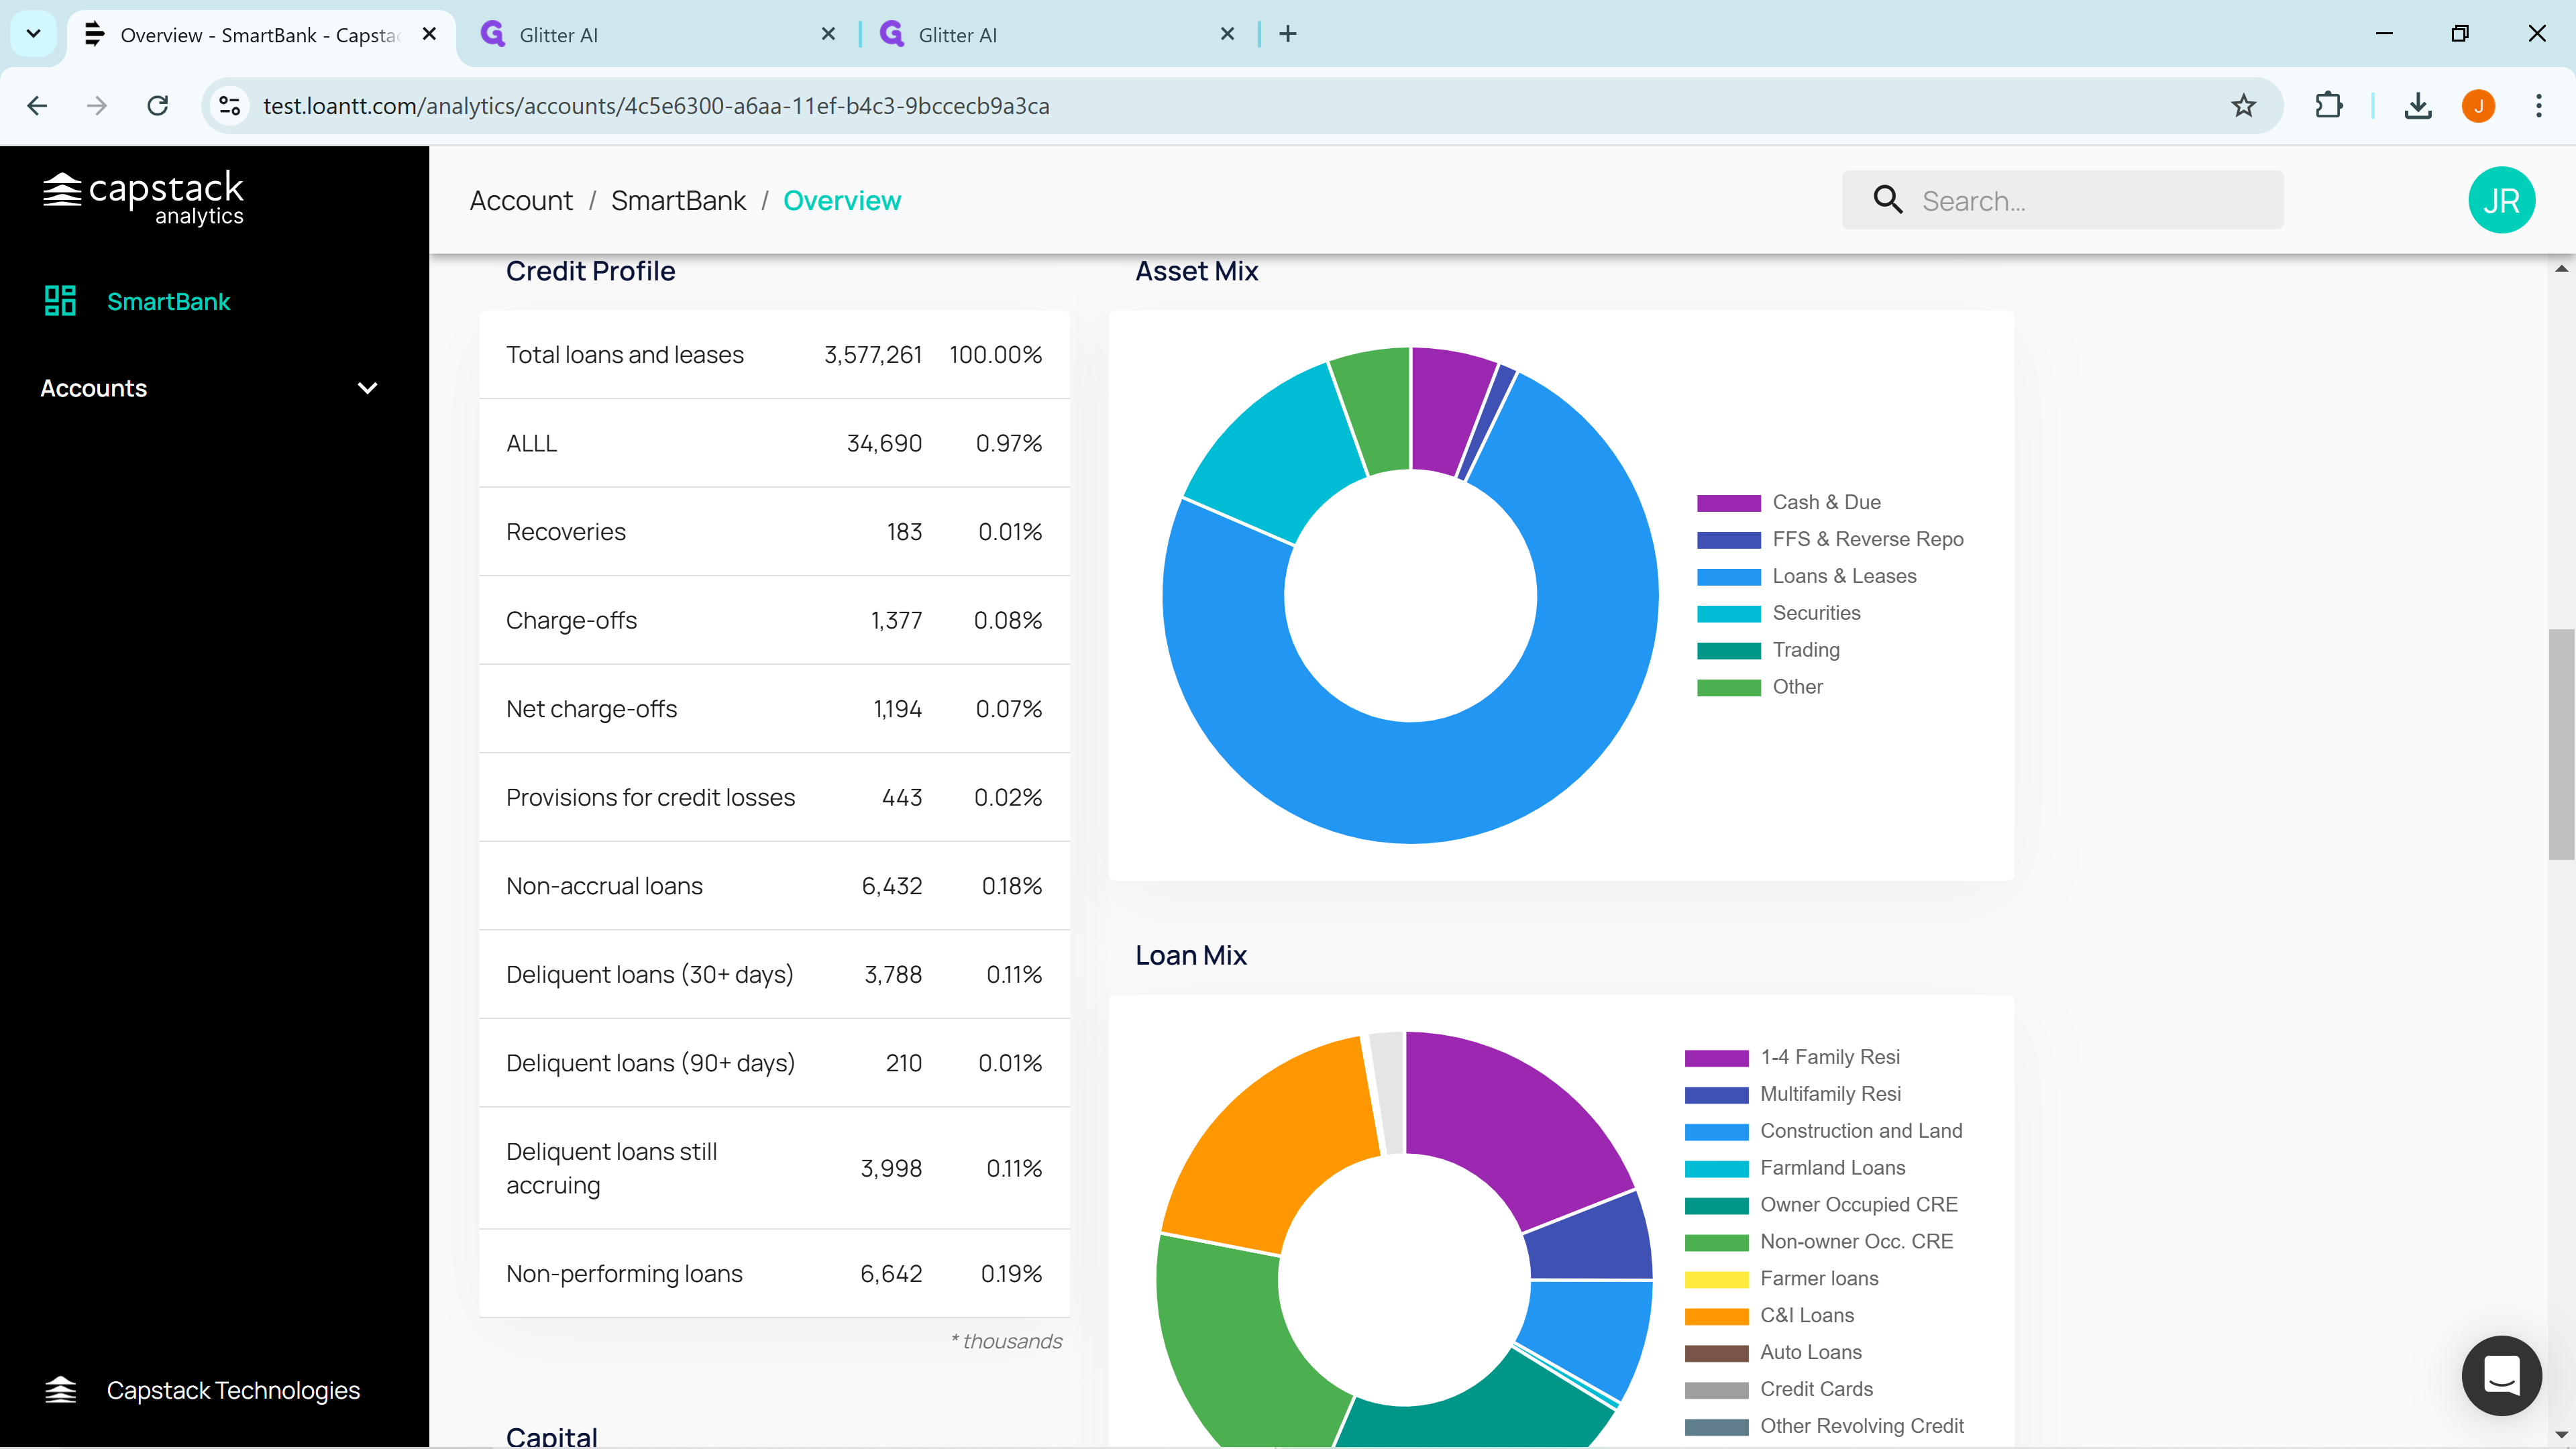Toggle Farmland Loans legend entry

(1795, 1168)
